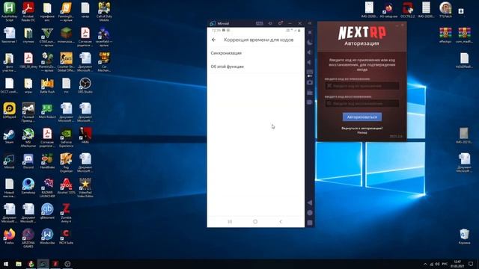Open Windscribe desktop shortcut
The height and width of the screenshot is (269, 479).
click(x=47, y=237)
